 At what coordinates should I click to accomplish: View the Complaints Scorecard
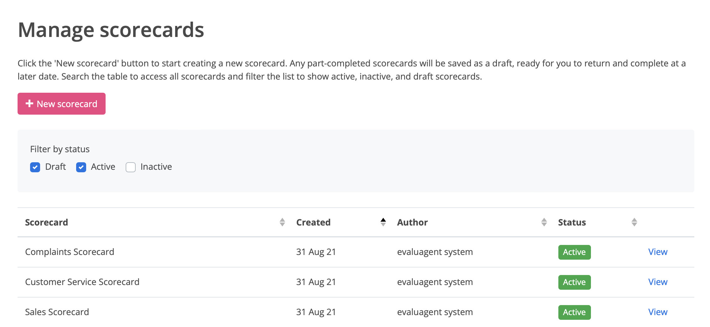[658, 252]
